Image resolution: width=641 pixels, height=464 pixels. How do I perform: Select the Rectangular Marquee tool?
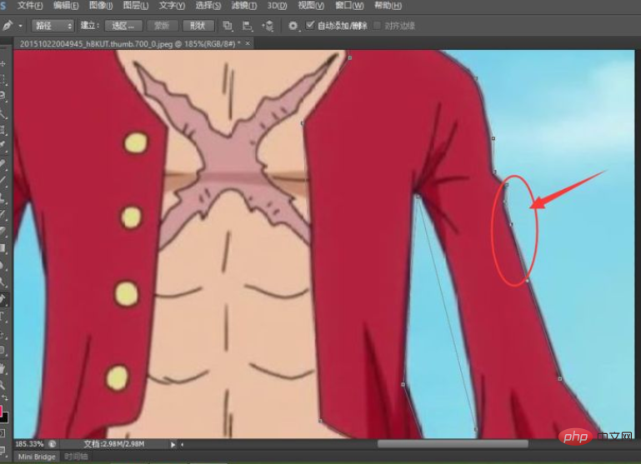(3, 79)
